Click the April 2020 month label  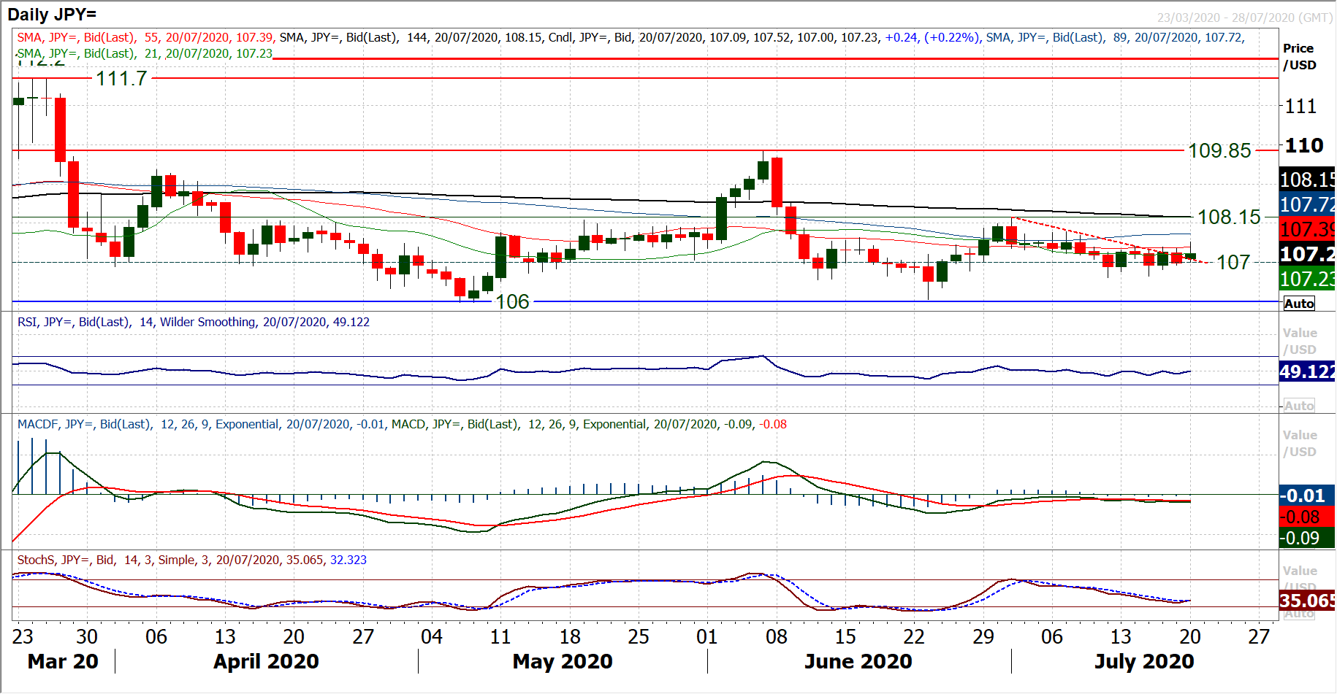(266, 661)
